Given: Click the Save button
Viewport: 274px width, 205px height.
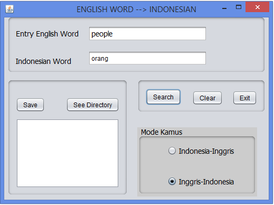Looking at the screenshot, I should tap(30, 105).
